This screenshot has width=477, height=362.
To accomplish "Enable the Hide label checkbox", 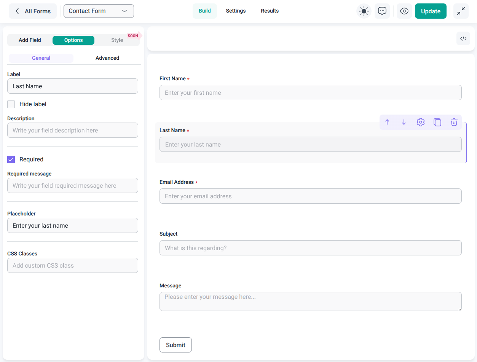I will point(11,104).
